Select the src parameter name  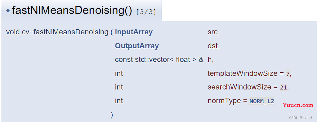213,32
